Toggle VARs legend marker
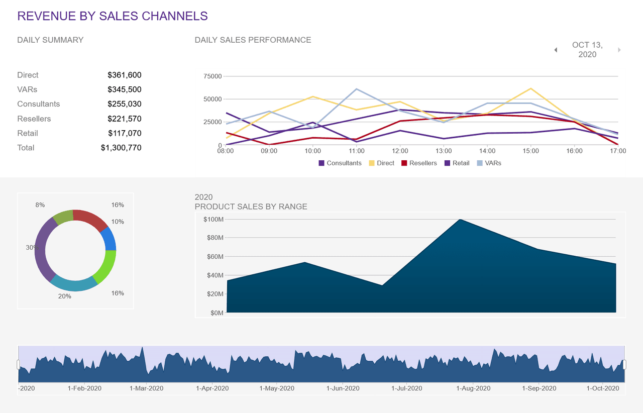The height and width of the screenshot is (413, 643). tap(480, 163)
